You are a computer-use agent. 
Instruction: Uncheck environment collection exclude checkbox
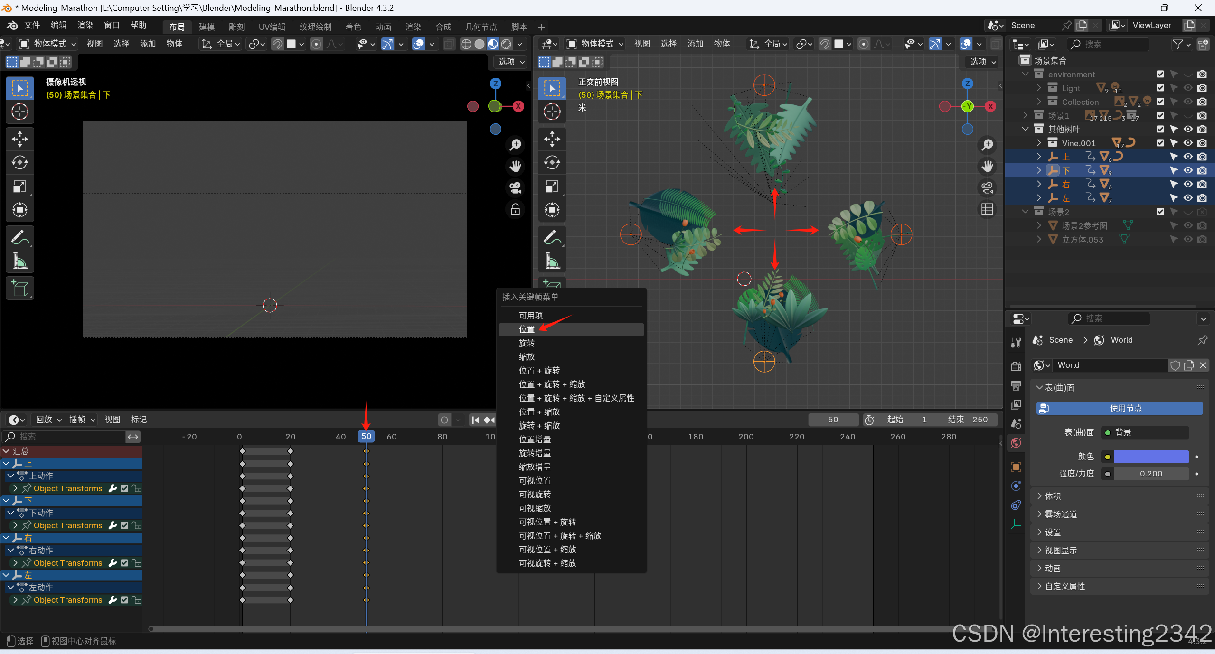click(1160, 74)
